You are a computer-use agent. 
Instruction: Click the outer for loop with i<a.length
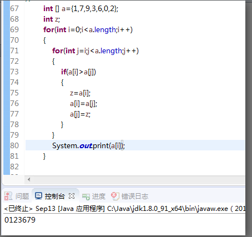tap(88, 30)
